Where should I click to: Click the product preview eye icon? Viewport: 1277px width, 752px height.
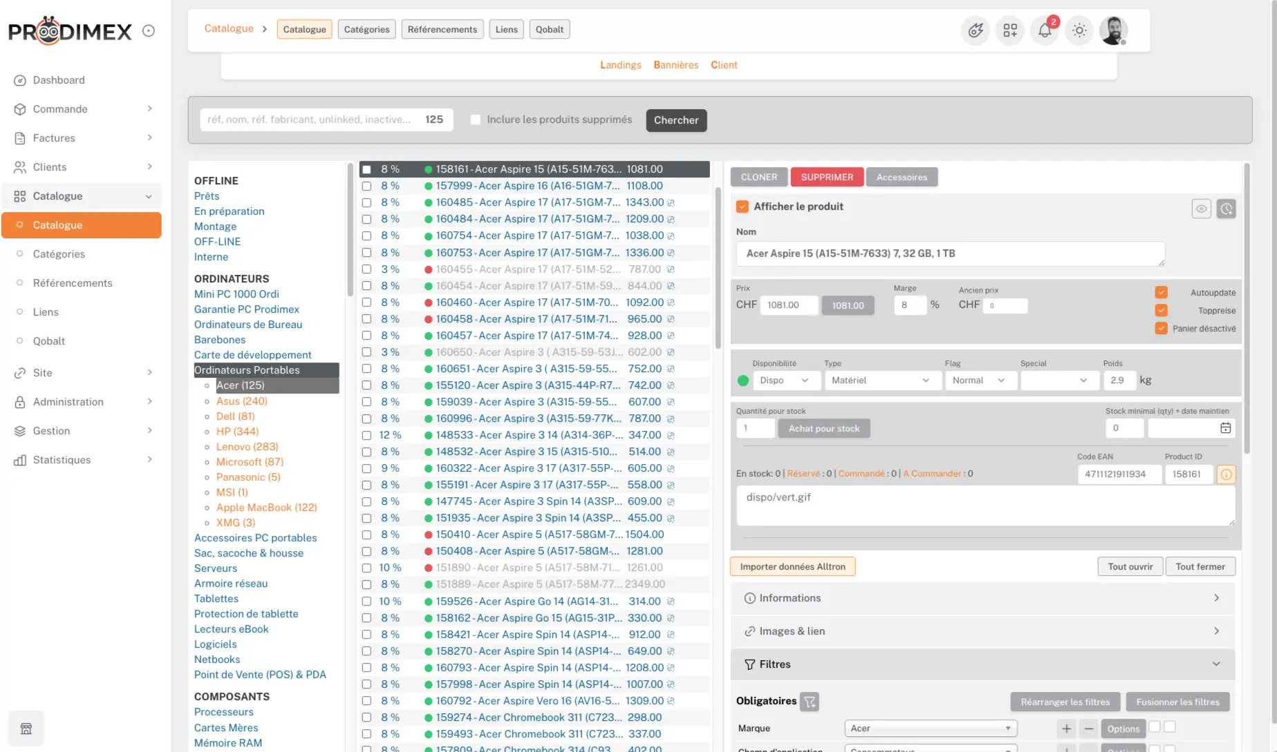point(1202,209)
